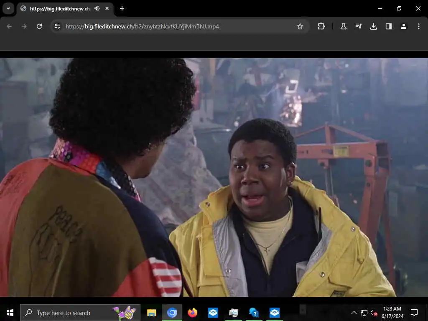Viewport: 428px width, 321px height.
Task: Open the notification center
Action: (414, 313)
